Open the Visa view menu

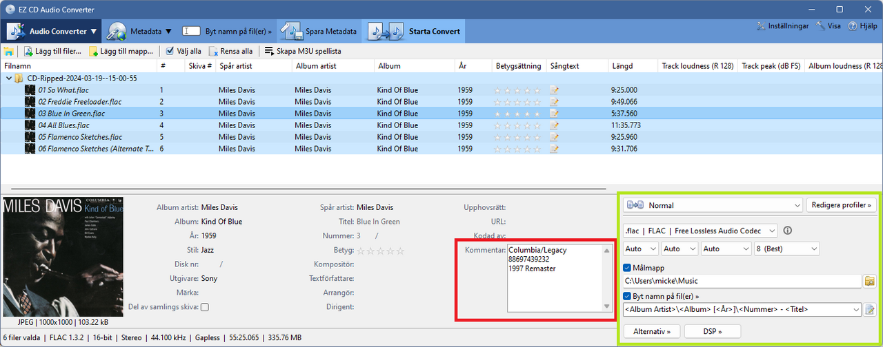click(x=828, y=26)
